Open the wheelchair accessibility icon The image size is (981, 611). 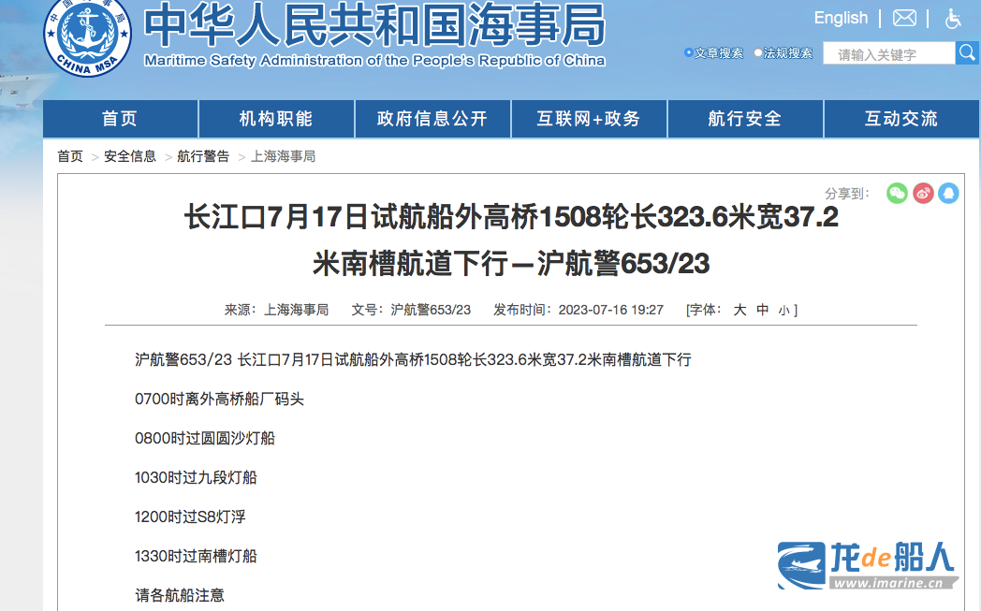coord(953,18)
